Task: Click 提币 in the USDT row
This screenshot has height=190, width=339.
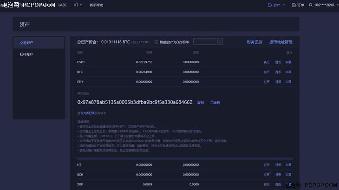Action: pos(278,62)
